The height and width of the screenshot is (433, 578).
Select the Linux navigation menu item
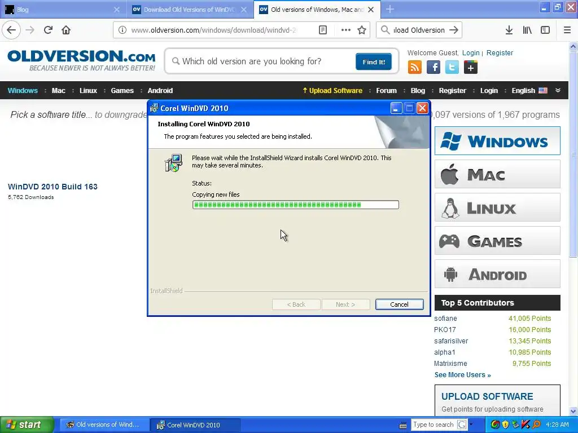(x=88, y=91)
